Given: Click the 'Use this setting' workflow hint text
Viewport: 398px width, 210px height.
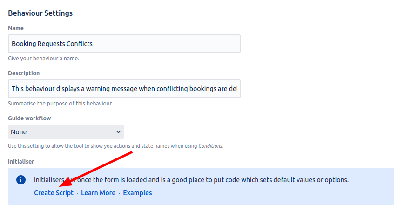Looking at the screenshot, I should point(93,146).
